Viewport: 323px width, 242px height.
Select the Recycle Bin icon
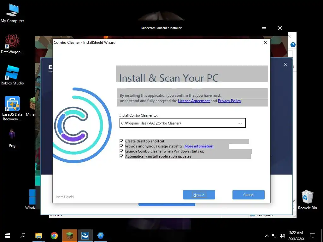pyautogui.click(x=307, y=200)
